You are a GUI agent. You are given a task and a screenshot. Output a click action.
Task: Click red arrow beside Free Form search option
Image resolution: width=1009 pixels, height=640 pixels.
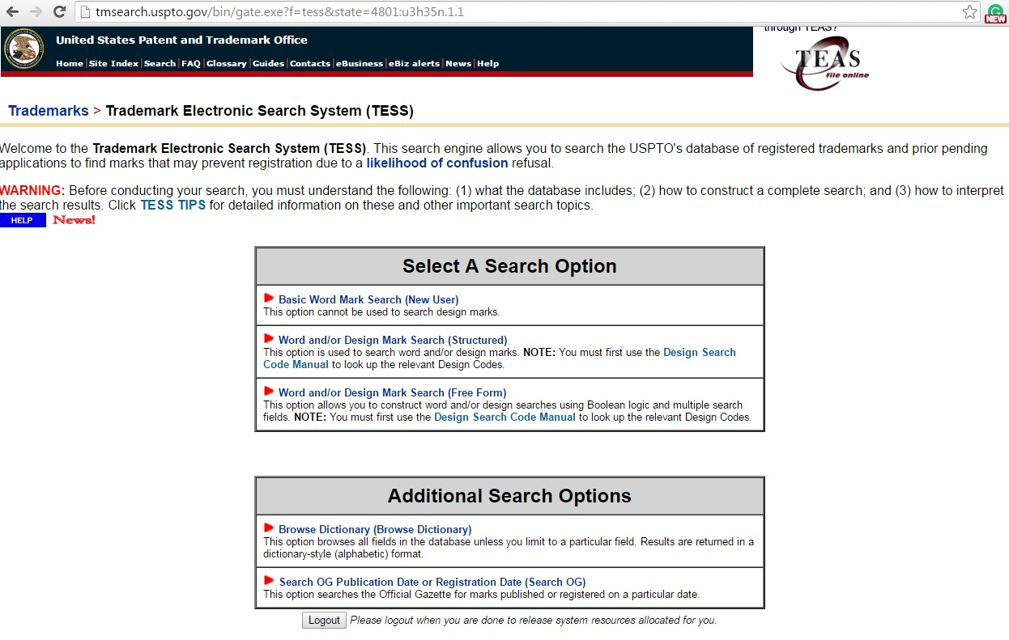pyautogui.click(x=269, y=392)
